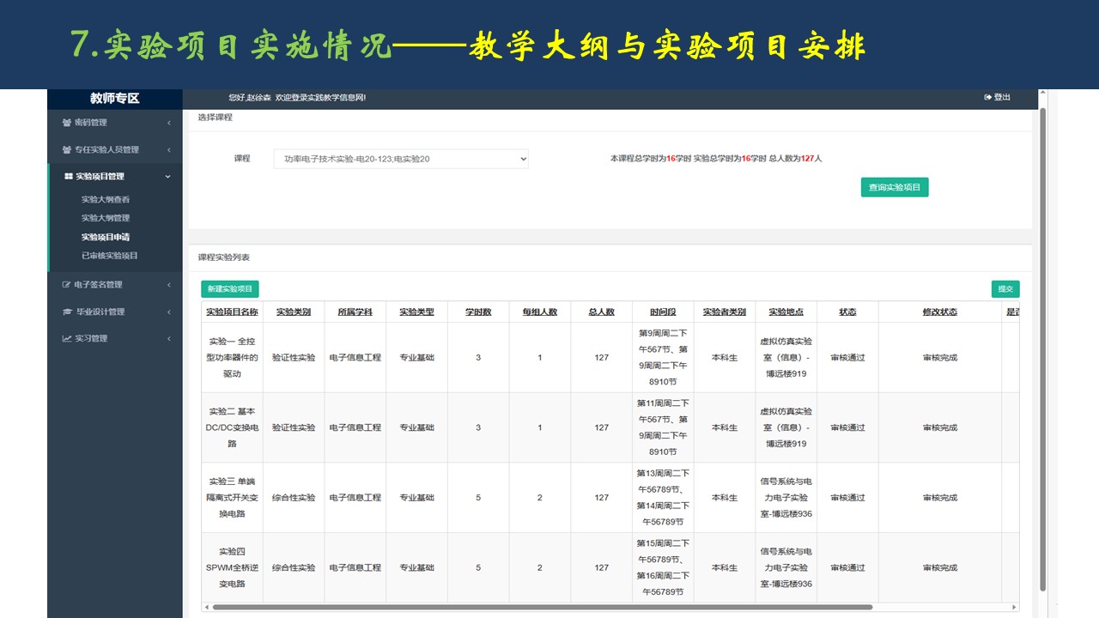Screen dimensions: 1099x618
Task: Click the table's horizontal scrollbar
Action: pos(541,607)
